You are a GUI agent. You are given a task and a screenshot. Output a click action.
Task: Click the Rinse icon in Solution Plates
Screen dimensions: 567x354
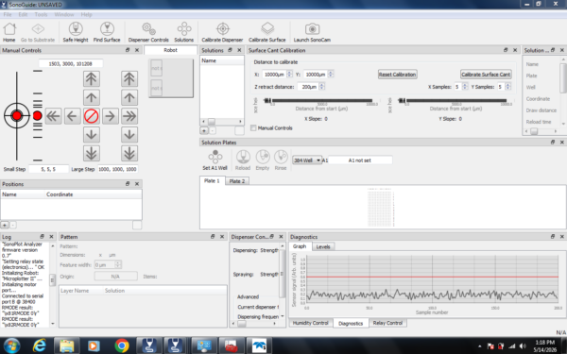pyautogui.click(x=281, y=160)
